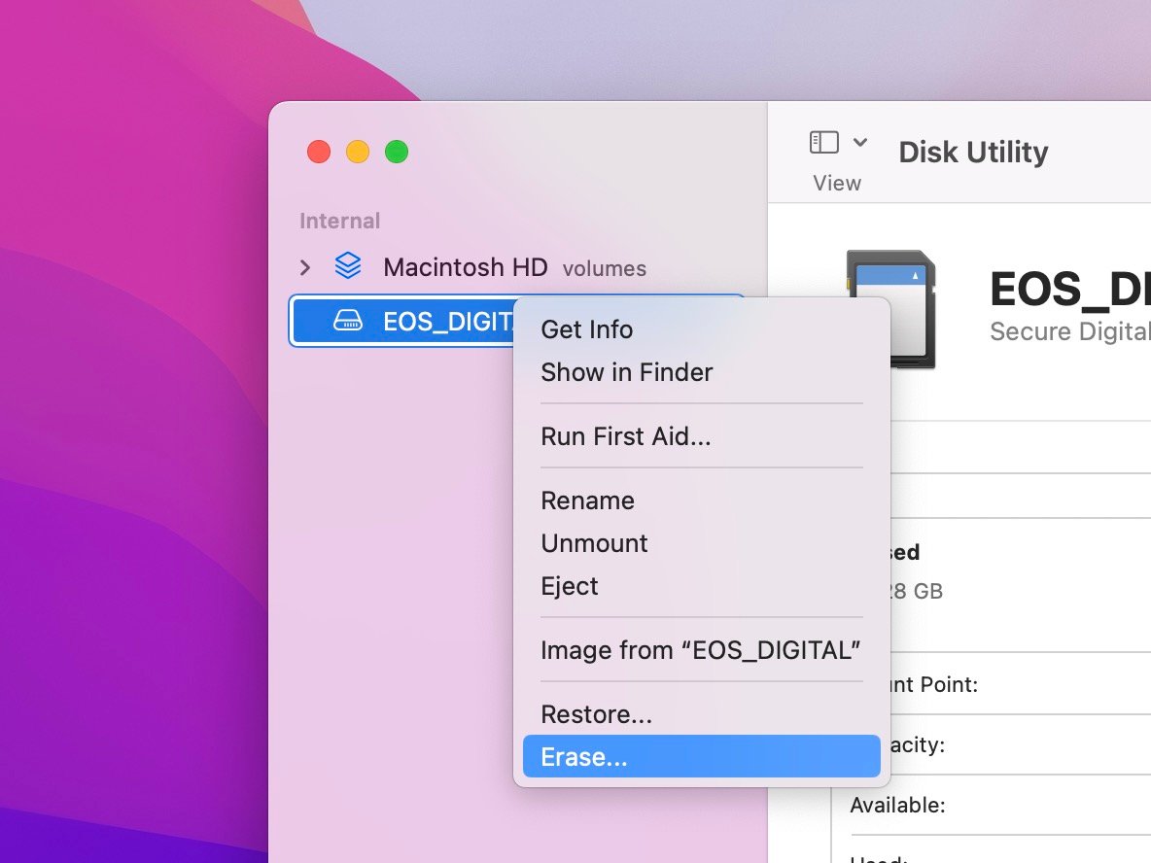Viewport: 1151px width, 863px height.
Task: Select Show in Finder
Action: click(627, 372)
